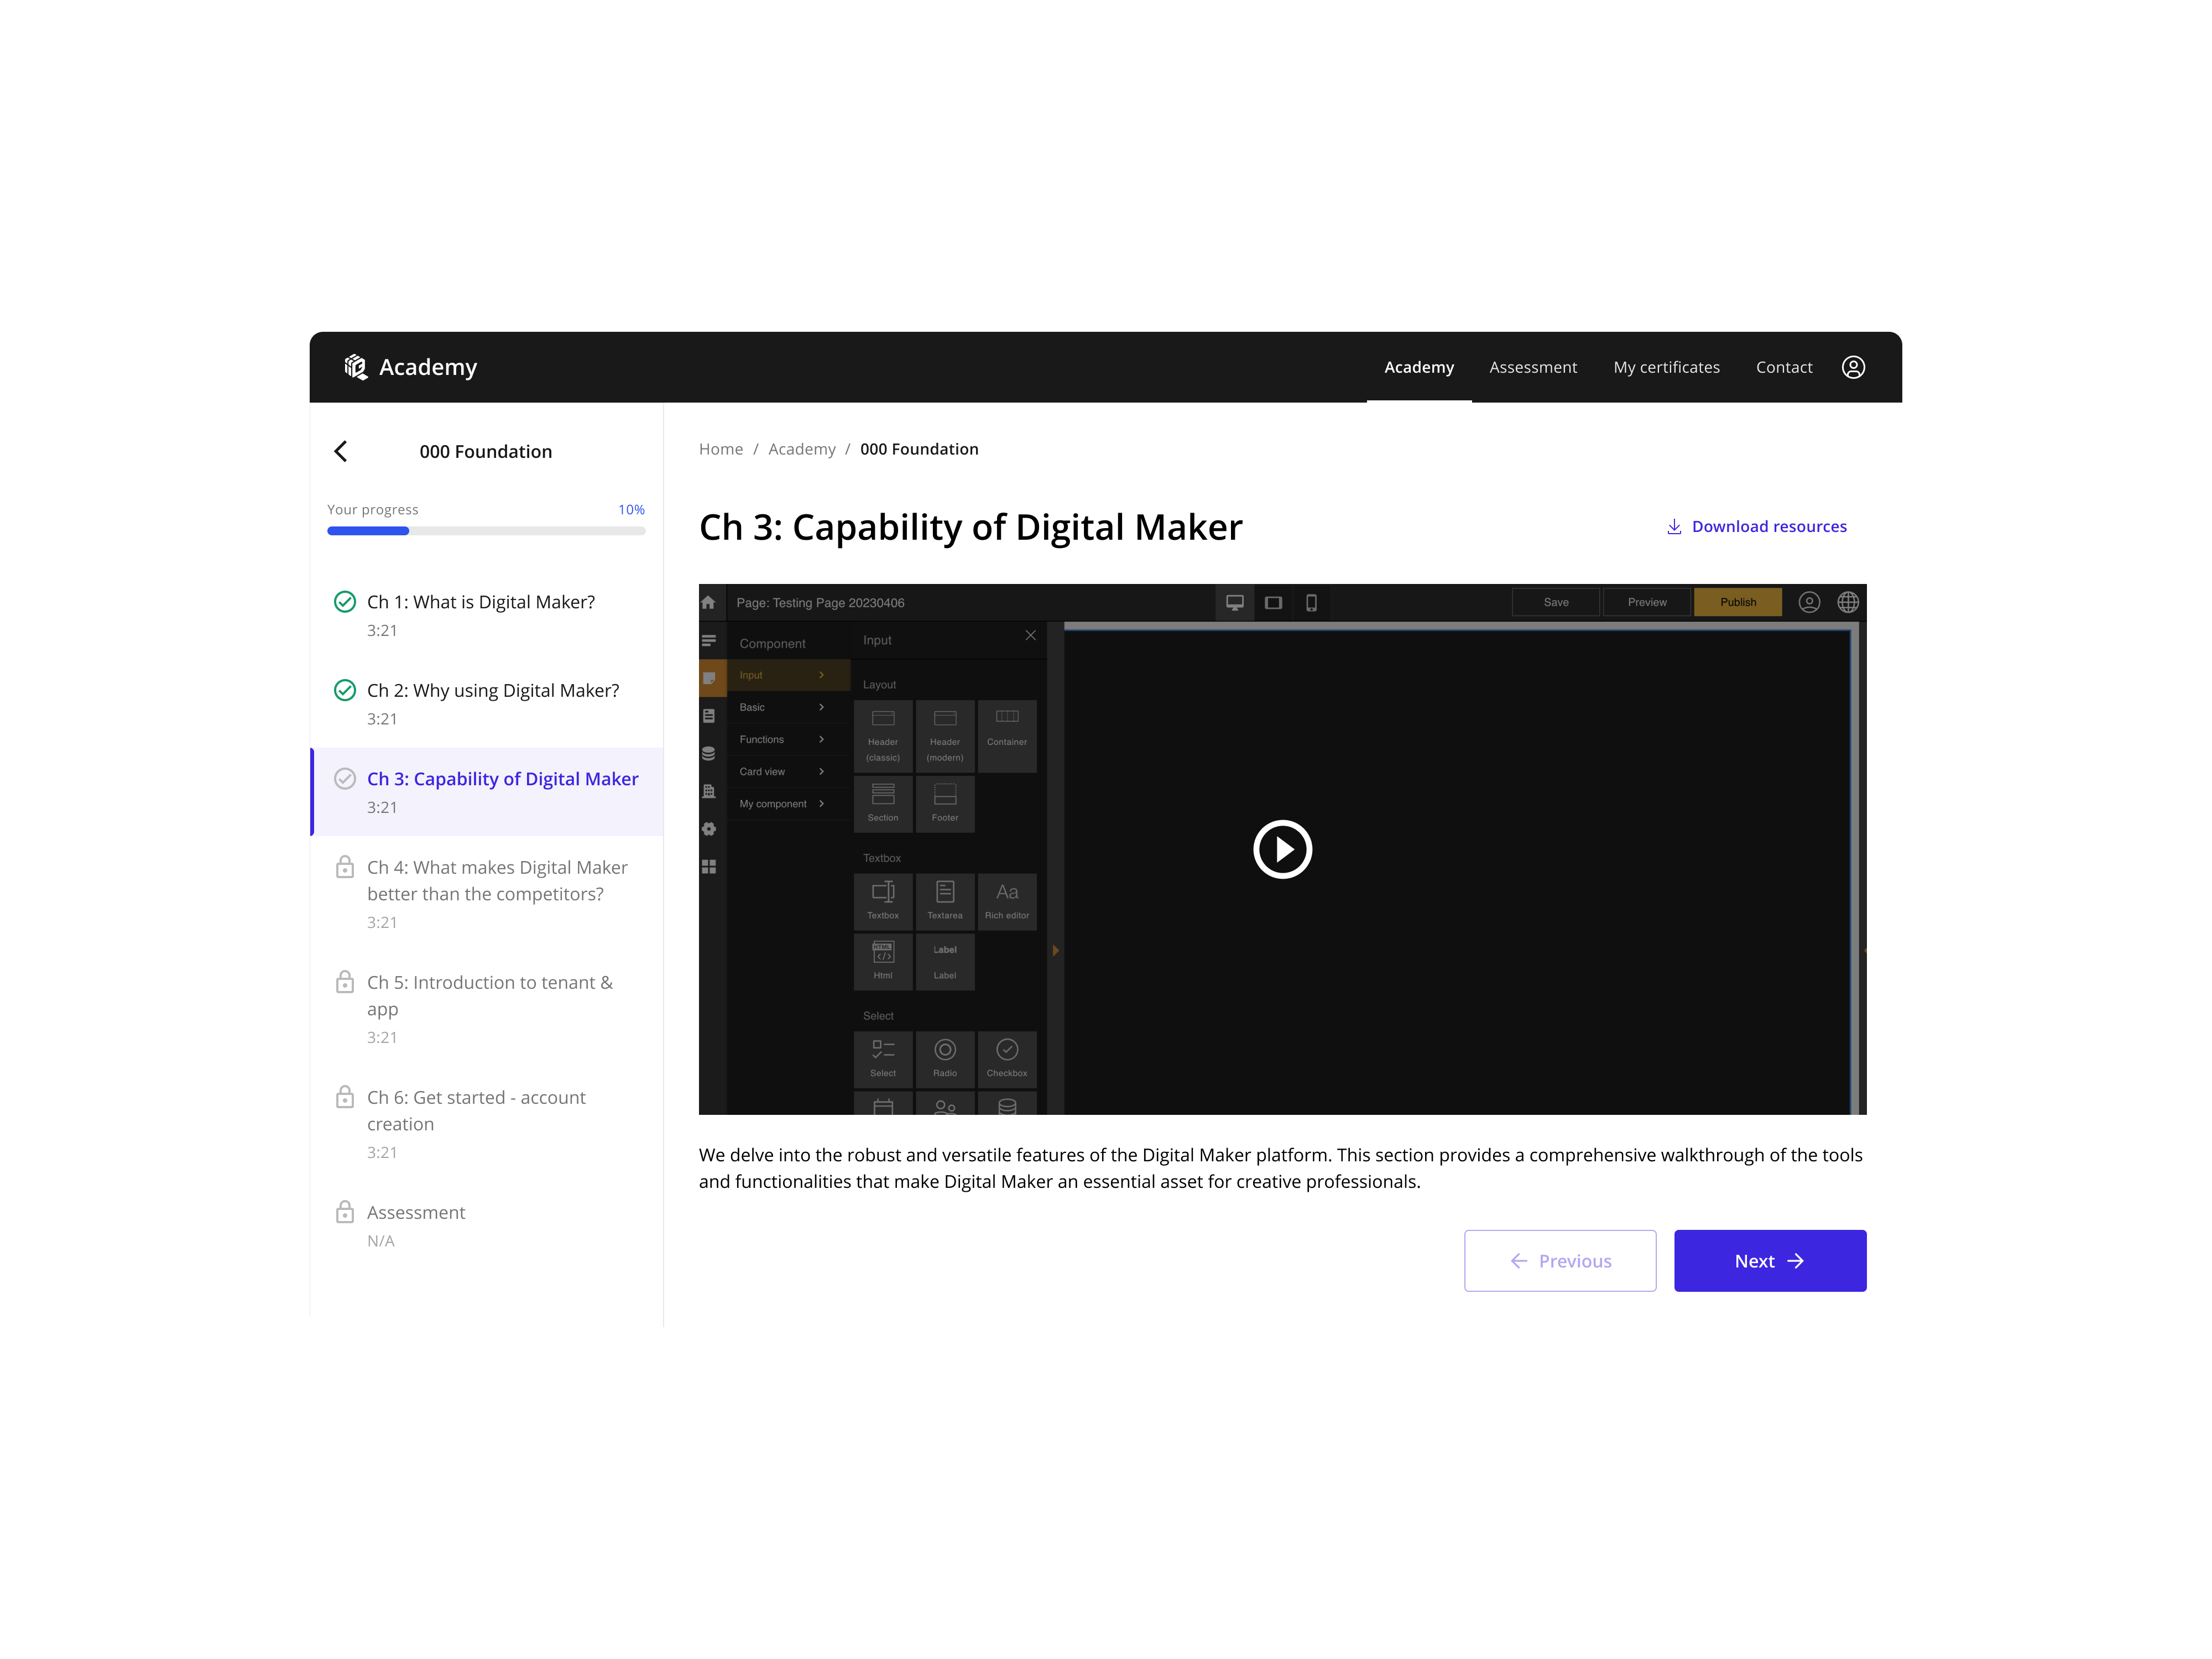Expand the Input component category
This screenshot has height=1659, width=2212.
pos(788,675)
